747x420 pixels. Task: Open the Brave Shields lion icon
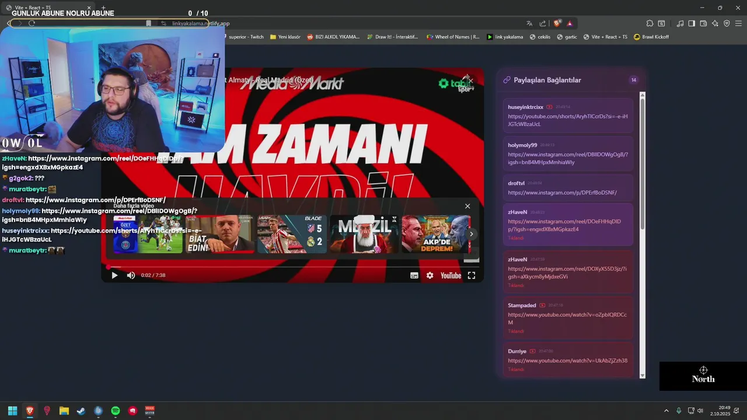[557, 23]
